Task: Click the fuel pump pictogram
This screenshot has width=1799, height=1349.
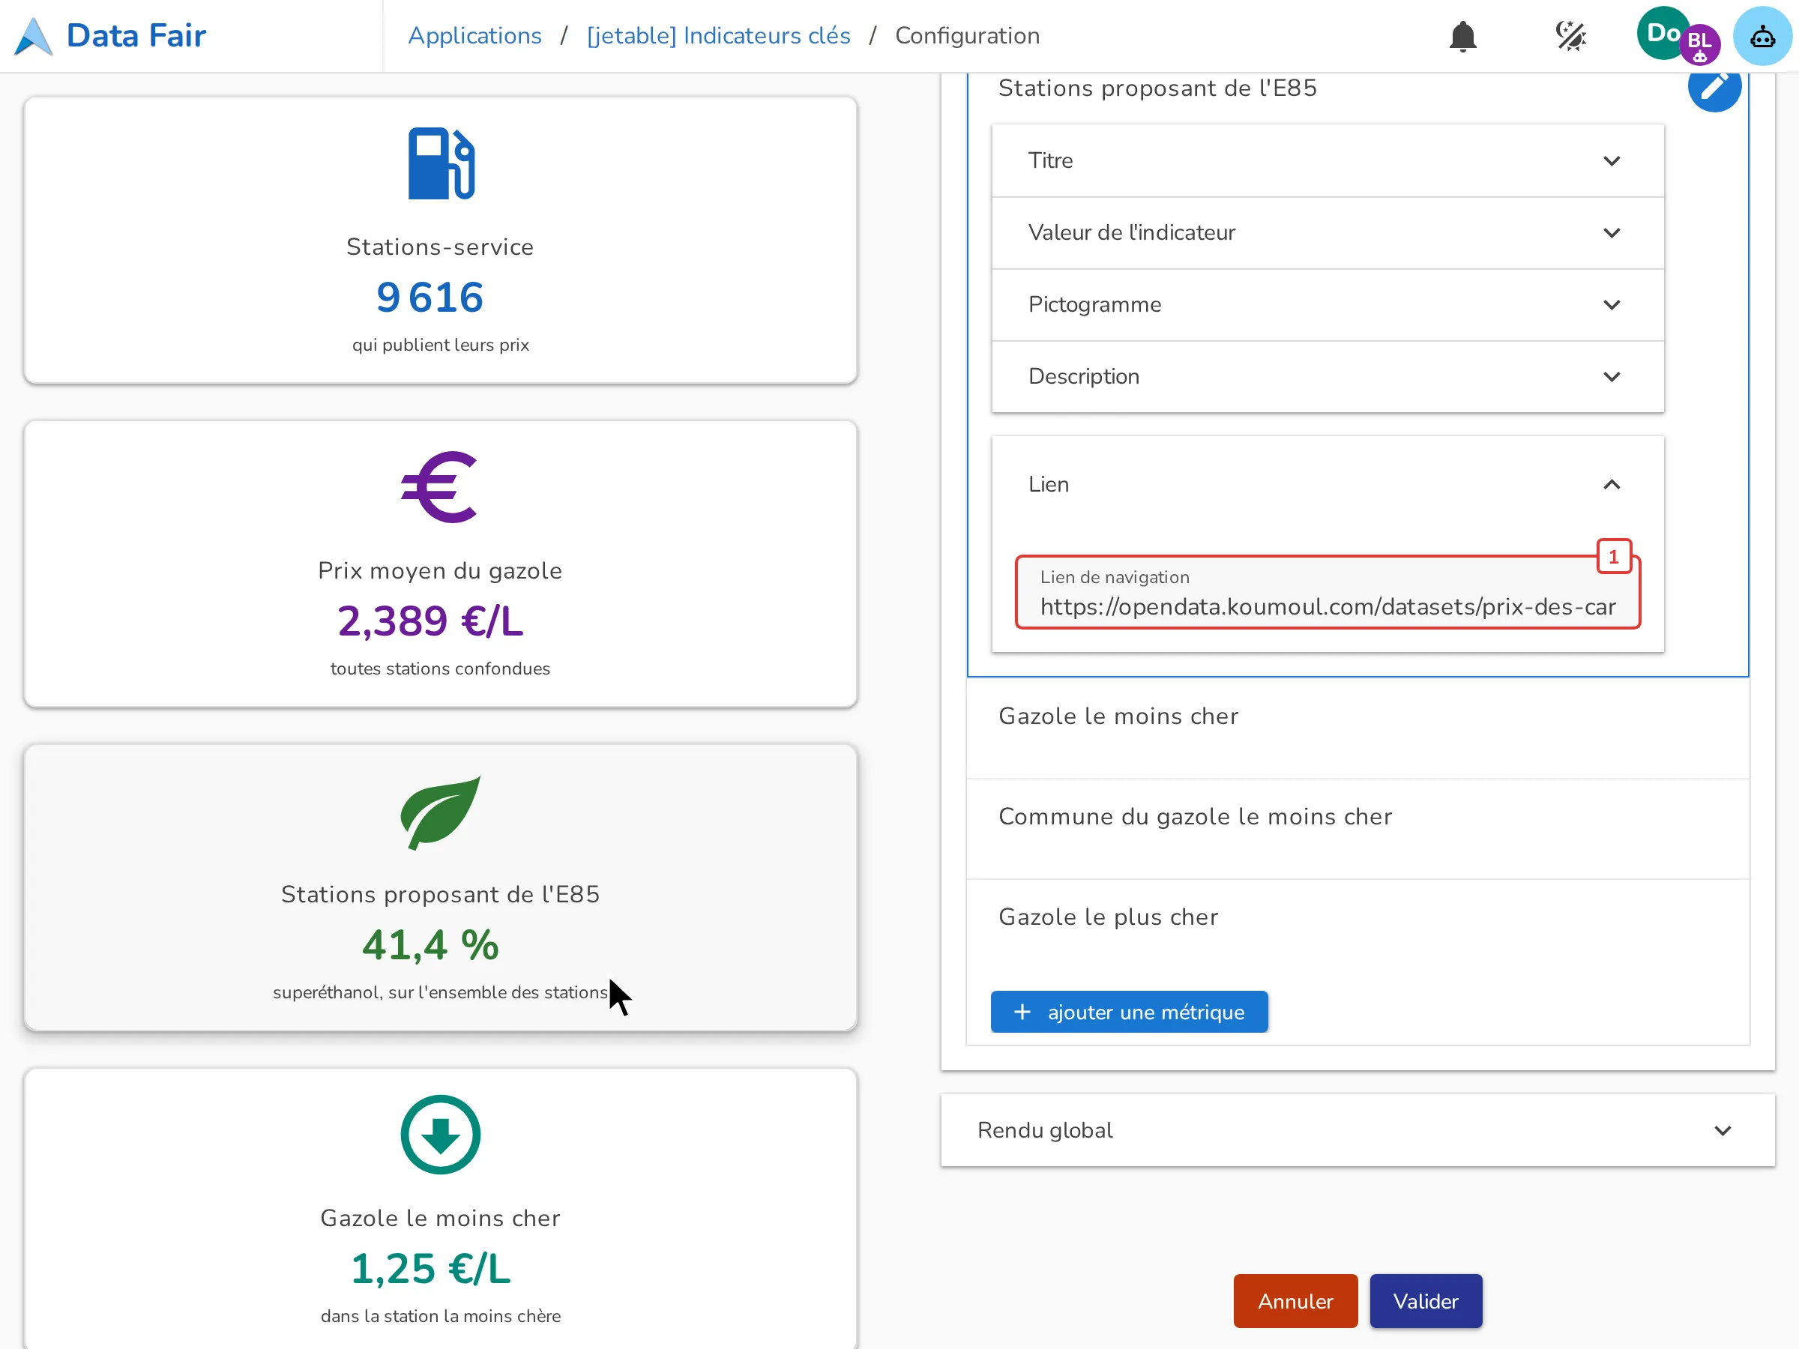Action: 441,163
